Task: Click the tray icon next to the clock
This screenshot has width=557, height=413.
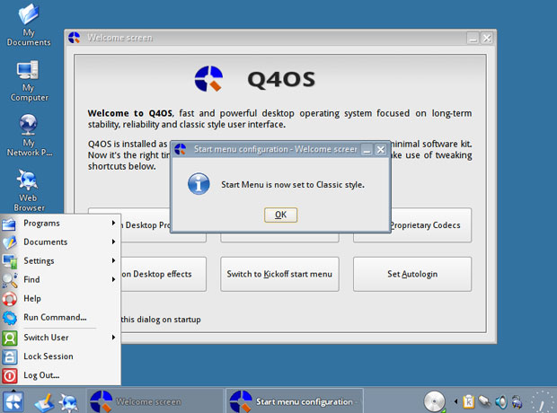Action: coord(517,401)
